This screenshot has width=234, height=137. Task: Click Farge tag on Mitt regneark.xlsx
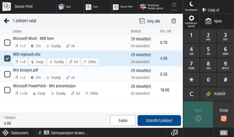37,62
